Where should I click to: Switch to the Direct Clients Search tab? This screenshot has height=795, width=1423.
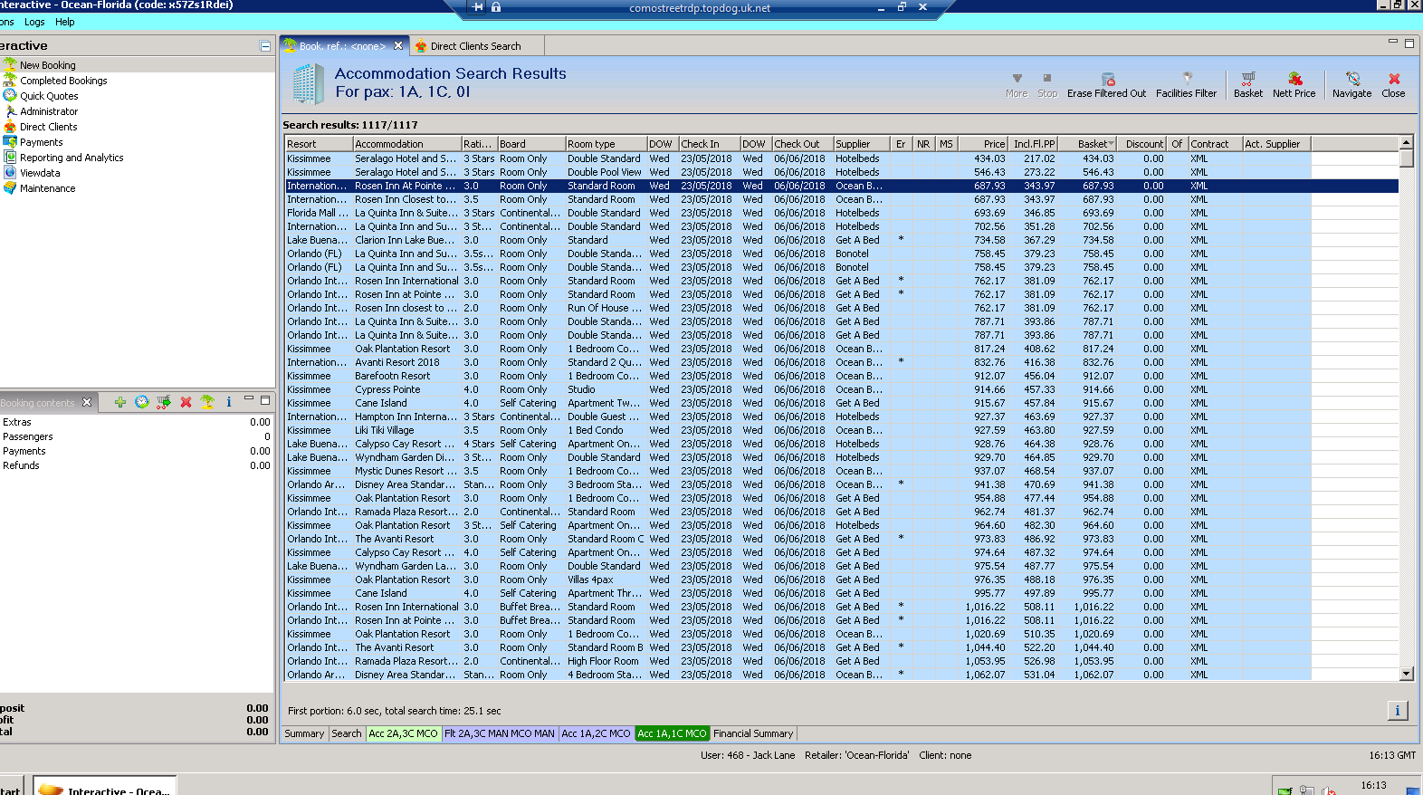point(476,46)
